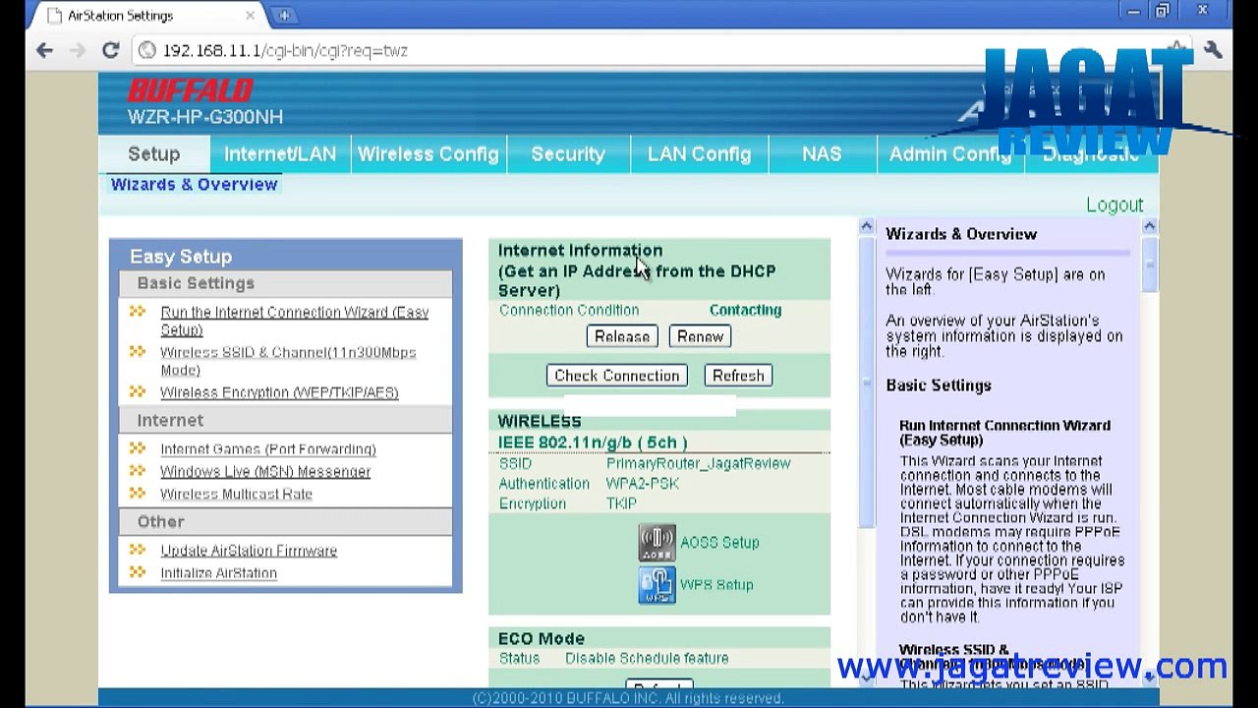Open the Wireless Config tab
1258x708 pixels.
(x=428, y=154)
